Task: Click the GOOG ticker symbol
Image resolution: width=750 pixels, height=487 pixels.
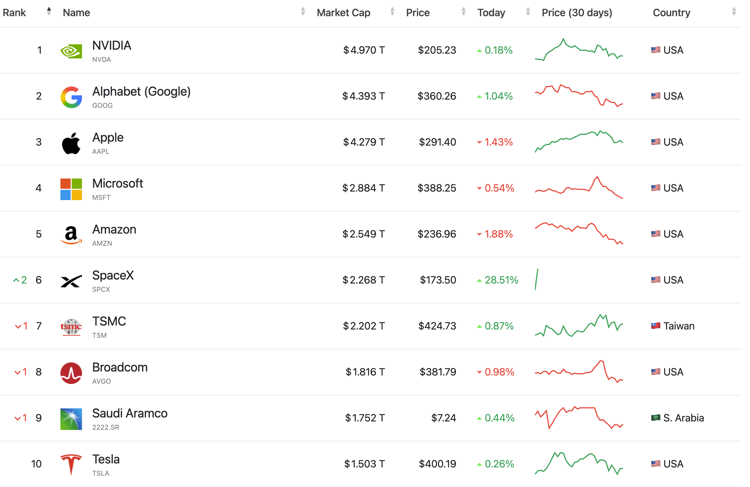Action: (x=102, y=105)
